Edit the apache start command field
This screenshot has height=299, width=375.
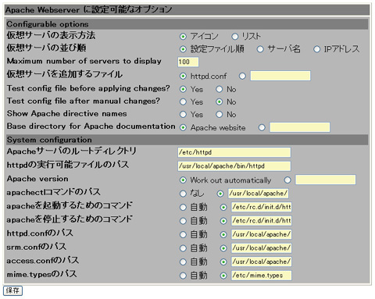262,207
